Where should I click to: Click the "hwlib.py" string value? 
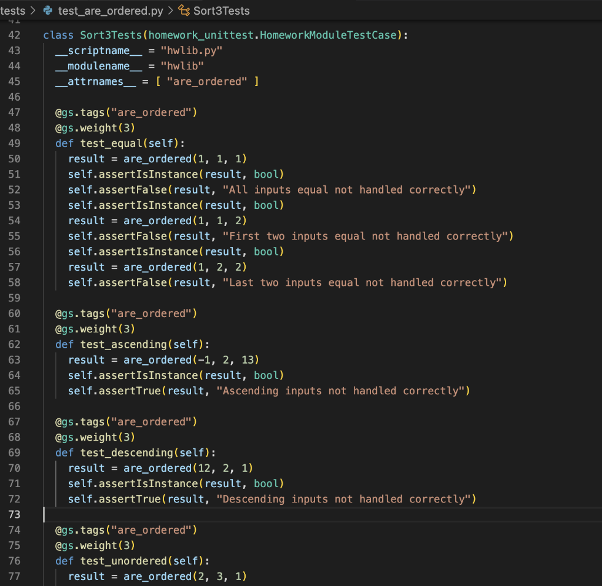[x=192, y=51]
